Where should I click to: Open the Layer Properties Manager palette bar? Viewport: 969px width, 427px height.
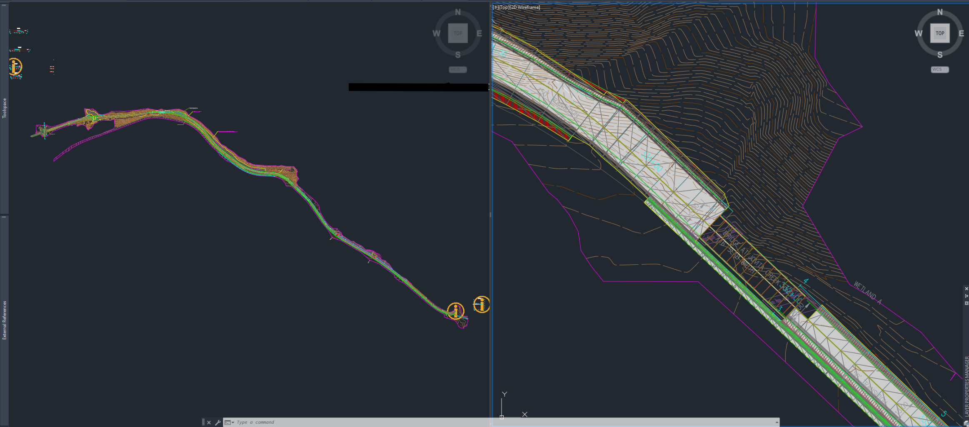coord(966,386)
